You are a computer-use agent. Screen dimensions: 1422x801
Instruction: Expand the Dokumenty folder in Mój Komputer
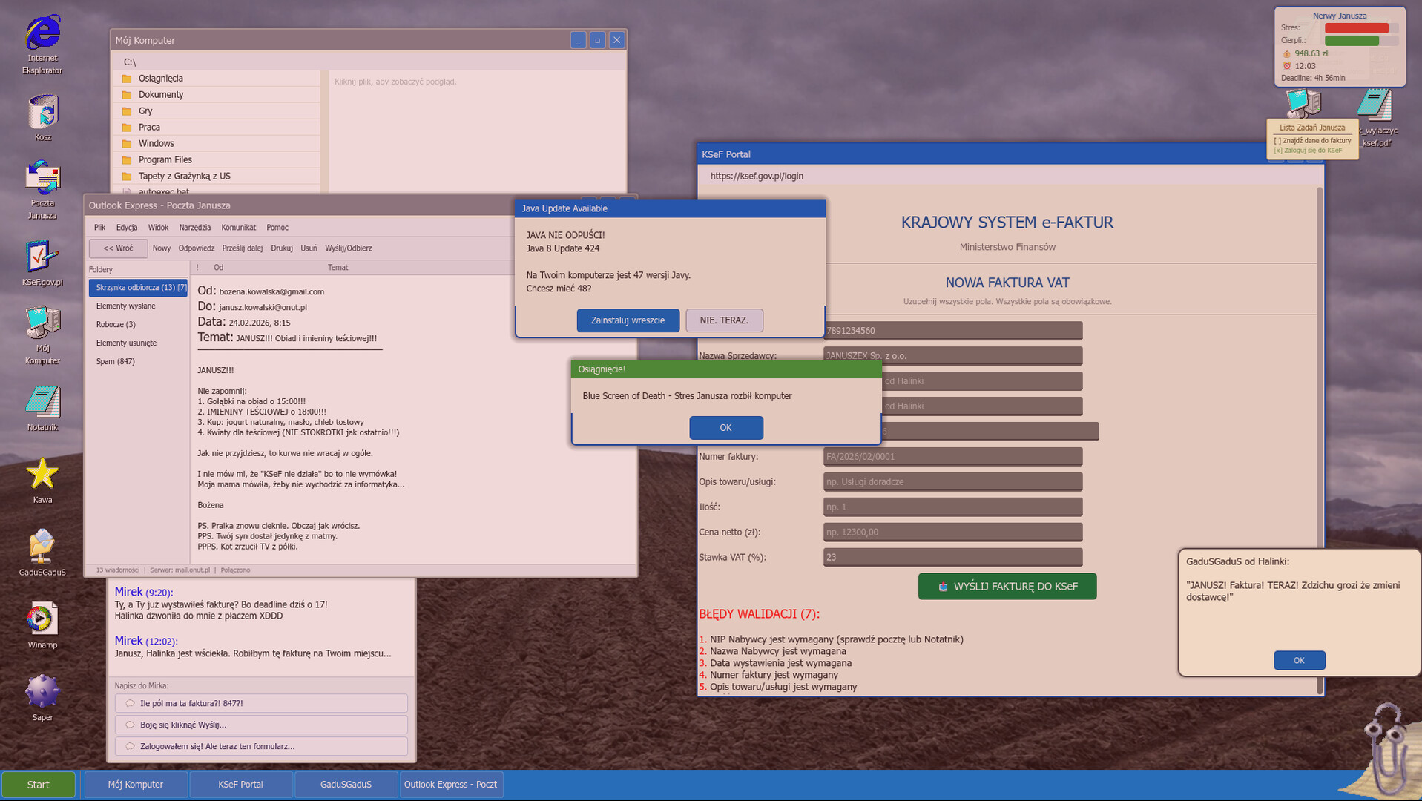pyautogui.click(x=160, y=95)
